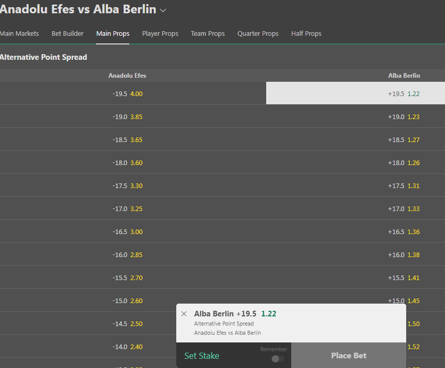This screenshot has height=368, width=445.
Task: Open the Player Props tab
Action: [x=160, y=34]
